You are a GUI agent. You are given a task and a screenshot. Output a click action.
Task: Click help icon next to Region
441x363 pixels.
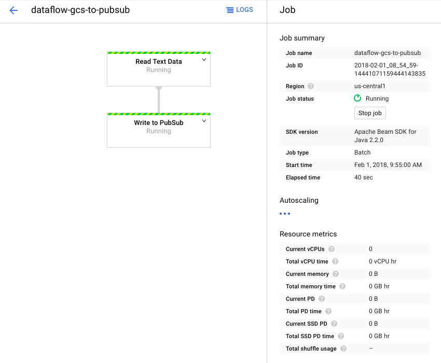point(311,86)
